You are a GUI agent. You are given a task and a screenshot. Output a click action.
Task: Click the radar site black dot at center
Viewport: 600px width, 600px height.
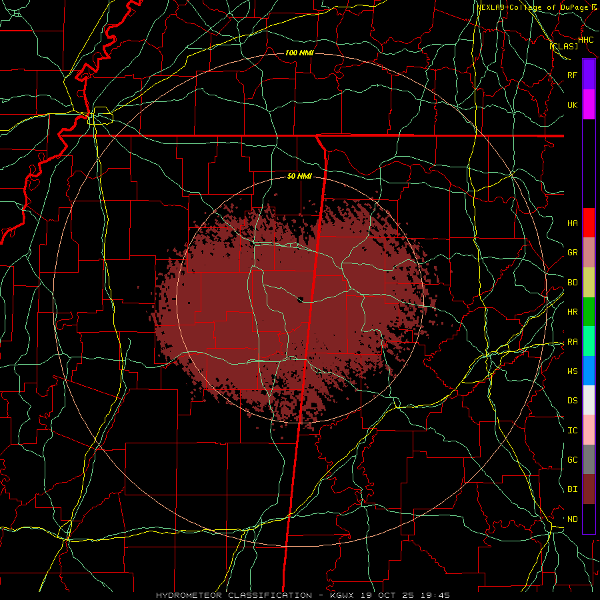coord(301,299)
